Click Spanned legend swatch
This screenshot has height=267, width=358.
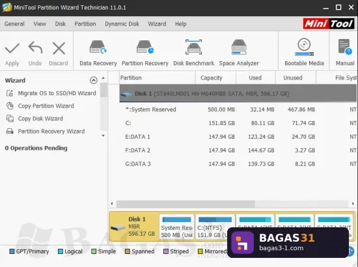coord(128,251)
